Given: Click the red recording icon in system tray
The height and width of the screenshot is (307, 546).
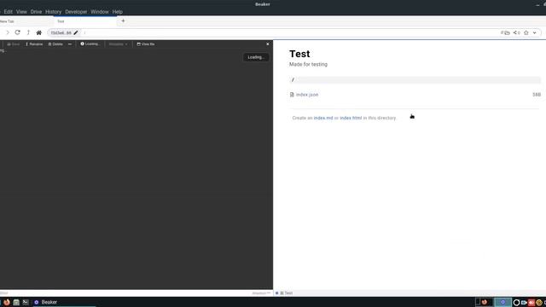Looking at the screenshot, I should click(531, 303).
